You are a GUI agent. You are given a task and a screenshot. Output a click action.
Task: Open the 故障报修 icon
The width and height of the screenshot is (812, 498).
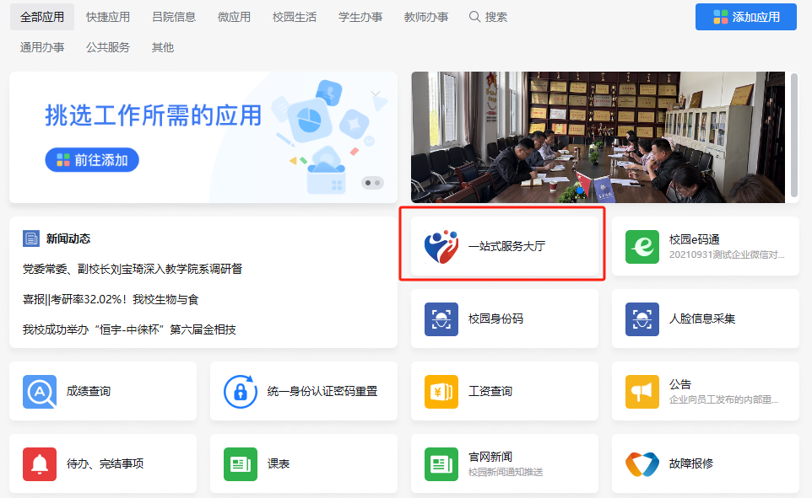coord(642,463)
